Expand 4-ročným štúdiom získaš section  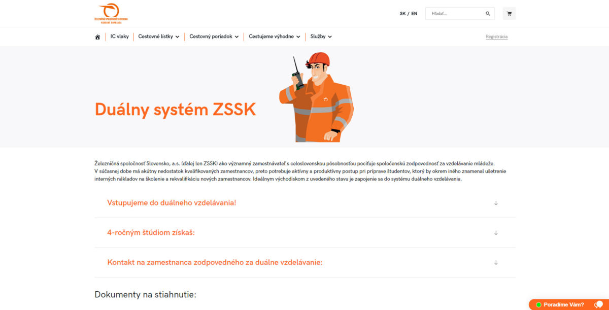(305, 233)
